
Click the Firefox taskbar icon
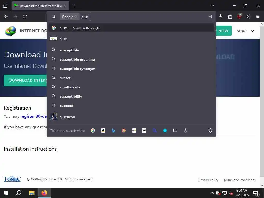point(44,193)
